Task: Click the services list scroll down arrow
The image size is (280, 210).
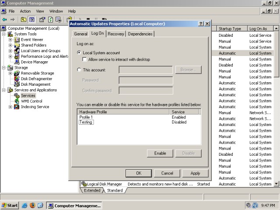Action: click(276, 184)
